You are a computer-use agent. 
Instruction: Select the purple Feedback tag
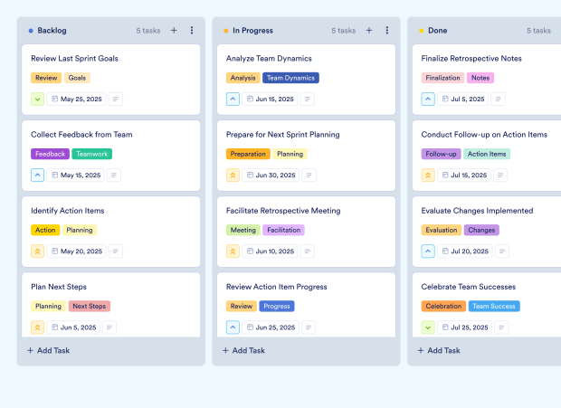click(50, 154)
